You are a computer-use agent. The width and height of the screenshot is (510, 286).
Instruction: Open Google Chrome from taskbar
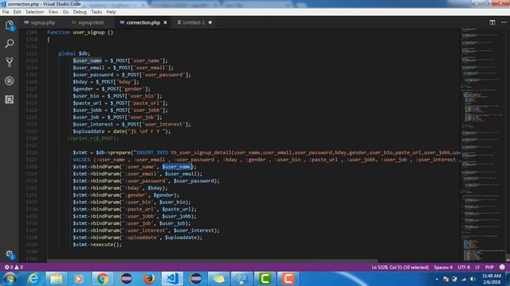[103, 279]
